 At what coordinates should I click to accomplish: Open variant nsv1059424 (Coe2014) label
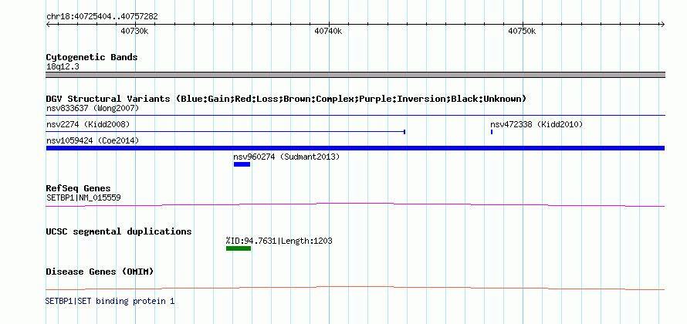click(x=93, y=140)
